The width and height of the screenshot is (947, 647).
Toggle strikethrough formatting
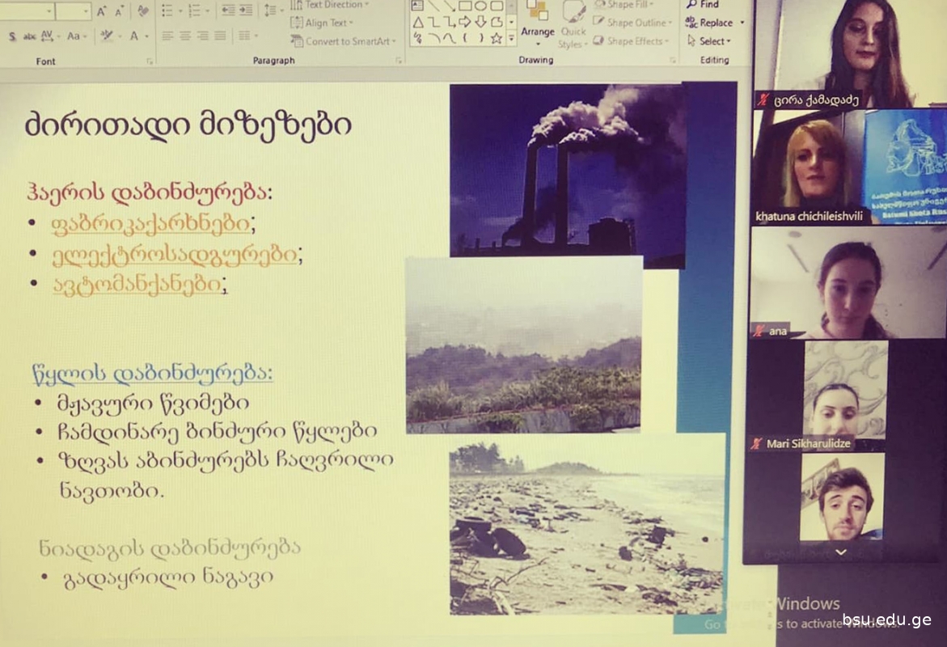pyautogui.click(x=30, y=36)
